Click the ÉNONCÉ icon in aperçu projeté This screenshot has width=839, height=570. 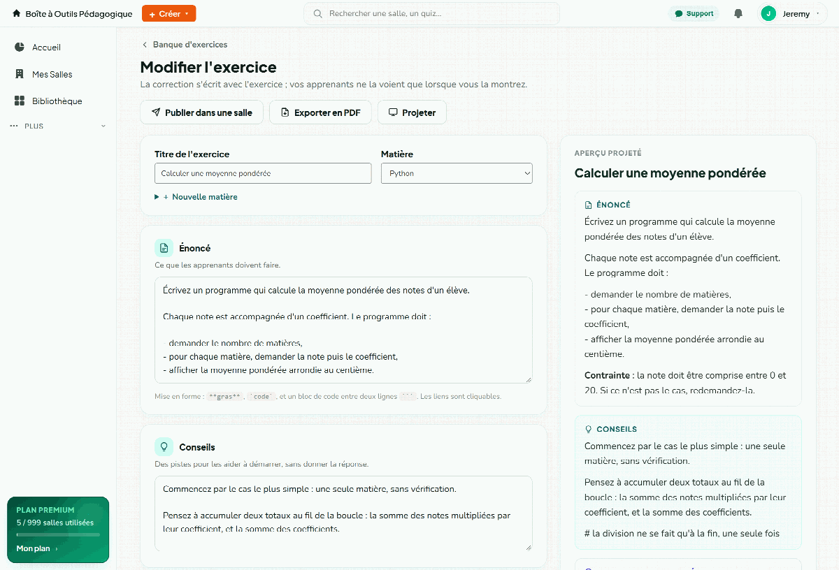point(588,205)
